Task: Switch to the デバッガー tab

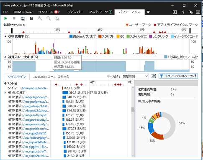Action: tap(75, 12)
